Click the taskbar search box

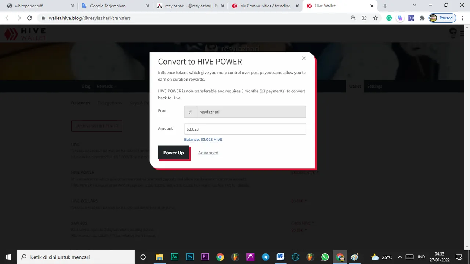coord(76,257)
